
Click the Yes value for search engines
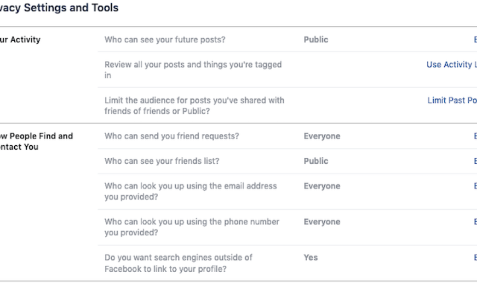point(310,258)
